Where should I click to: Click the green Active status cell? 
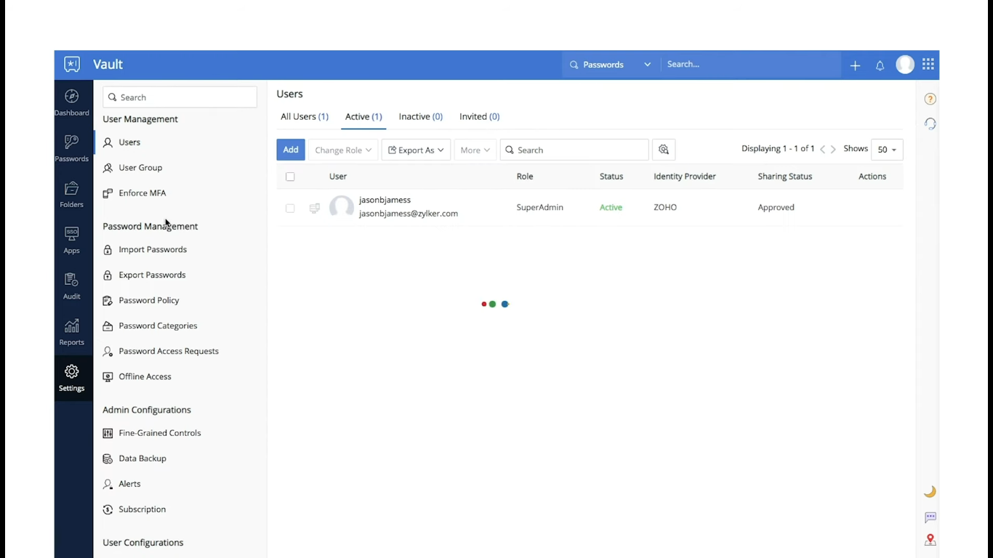pos(611,208)
